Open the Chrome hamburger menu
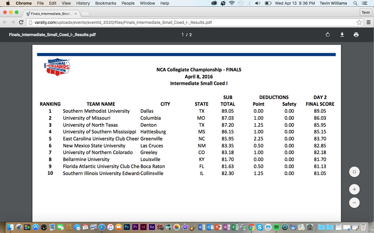This screenshot has height=233, width=374. (368, 22)
